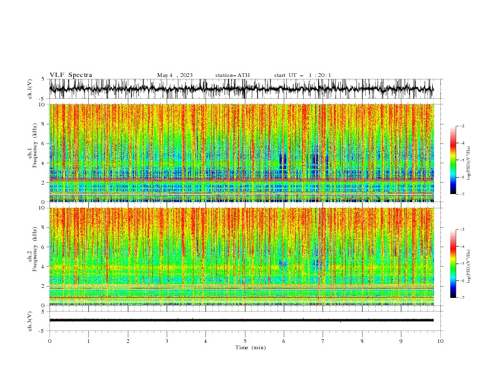Image resolution: width=496 pixels, height=383 pixels.
Task: Click the '4' kHz tick on ch.2 axis
Action: (43, 267)
